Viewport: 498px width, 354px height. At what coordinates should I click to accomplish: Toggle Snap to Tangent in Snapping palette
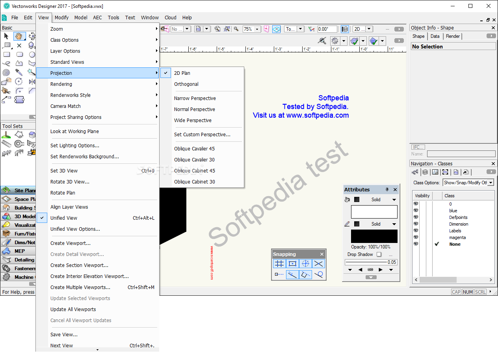[318, 274]
